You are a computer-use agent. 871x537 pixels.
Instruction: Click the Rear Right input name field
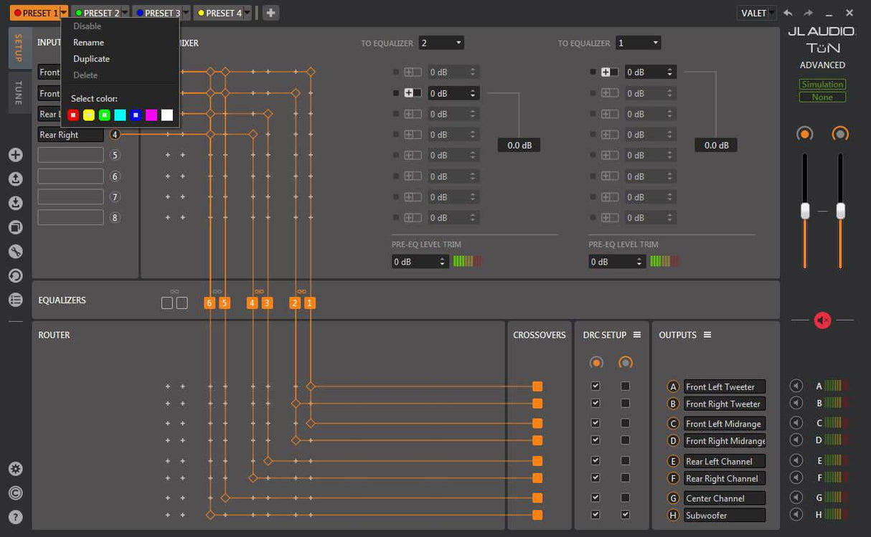[x=70, y=135]
